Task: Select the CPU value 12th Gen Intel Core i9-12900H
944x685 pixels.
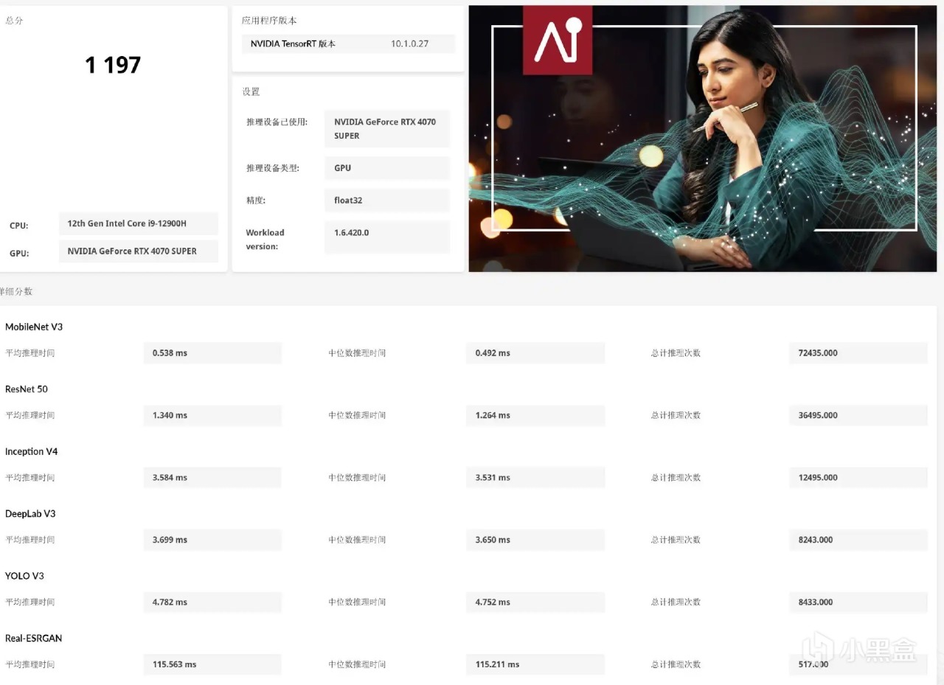Action: coord(138,223)
